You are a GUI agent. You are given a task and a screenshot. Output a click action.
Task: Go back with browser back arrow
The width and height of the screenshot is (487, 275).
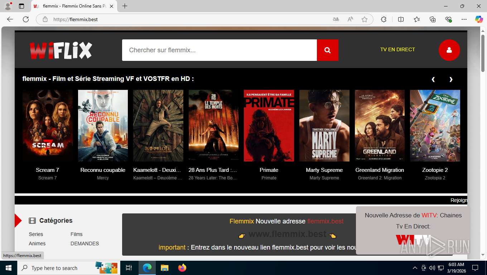tap(10, 19)
